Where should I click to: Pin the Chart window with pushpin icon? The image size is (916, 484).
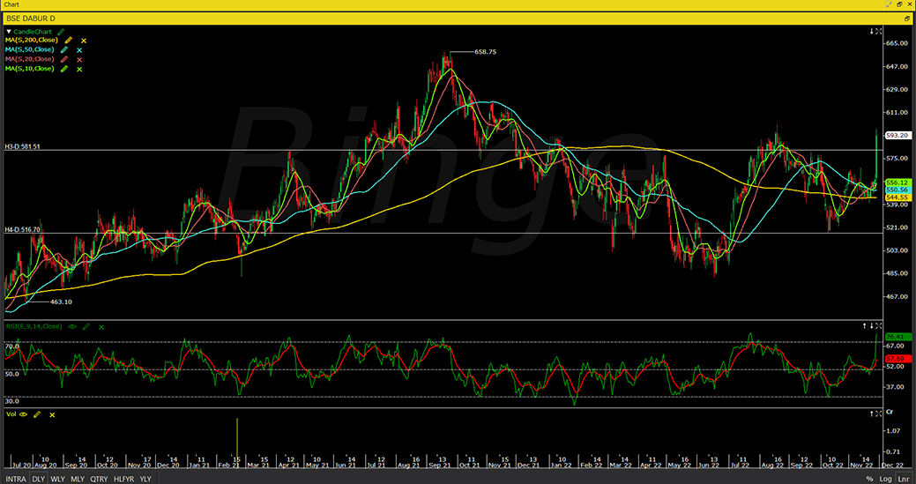click(x=889, y=4)
